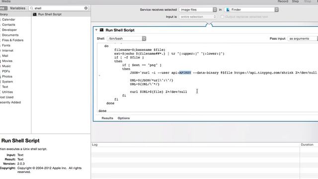Screen dimensions: 318x179
Task: Select the Photos library category
Action: coord(7,76)
